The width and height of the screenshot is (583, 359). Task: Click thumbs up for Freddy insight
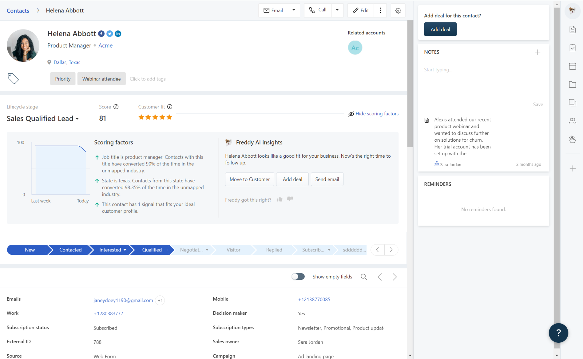[x=280, y=199]
